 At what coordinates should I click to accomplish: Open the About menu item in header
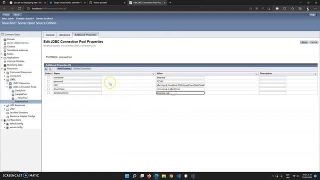tap(16, 14)
